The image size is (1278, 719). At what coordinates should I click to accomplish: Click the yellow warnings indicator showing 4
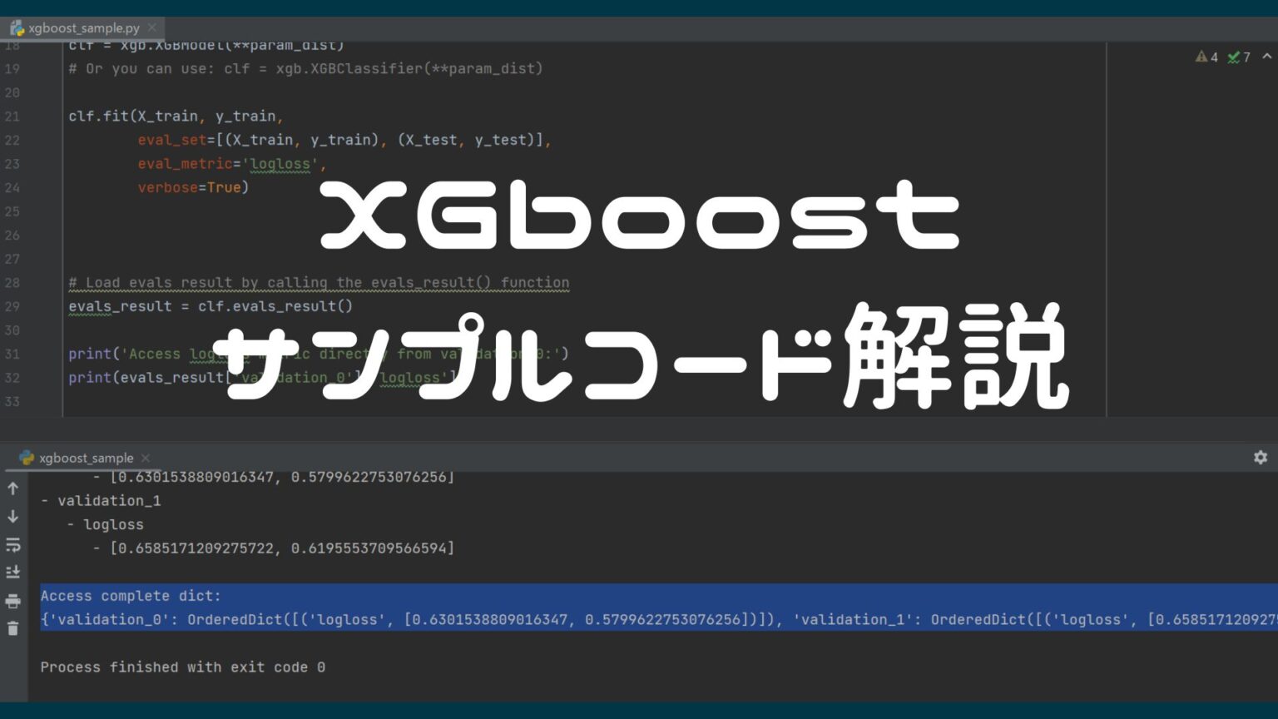tap(1208, 57)
